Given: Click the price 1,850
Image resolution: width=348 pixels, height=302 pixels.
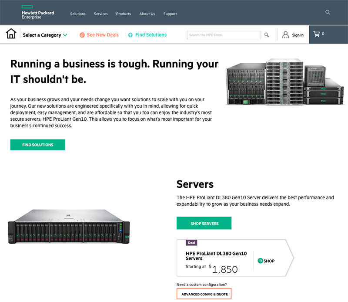Looking at the screenshot, I should click(225, 269).
